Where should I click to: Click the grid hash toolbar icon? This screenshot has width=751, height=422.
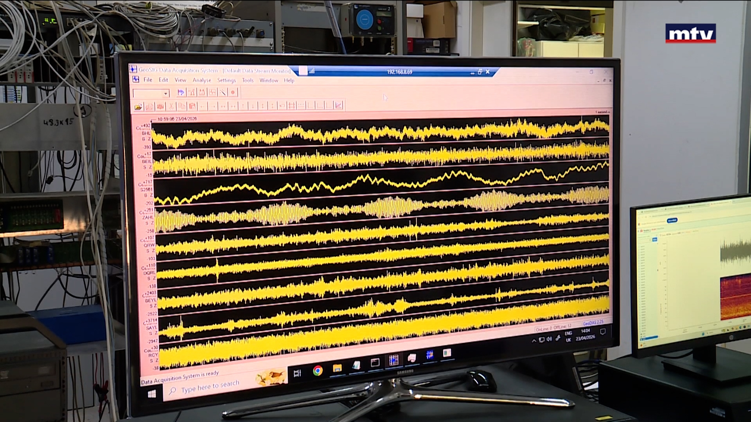[291, 105]
